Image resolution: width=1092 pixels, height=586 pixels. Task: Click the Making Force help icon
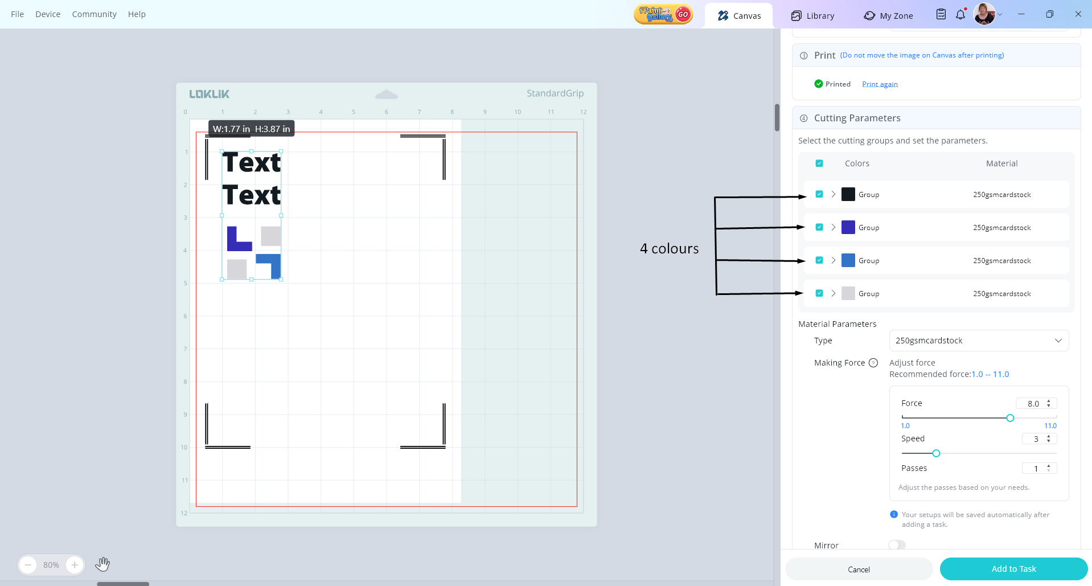pyautogui.click(x=873, y=363)
